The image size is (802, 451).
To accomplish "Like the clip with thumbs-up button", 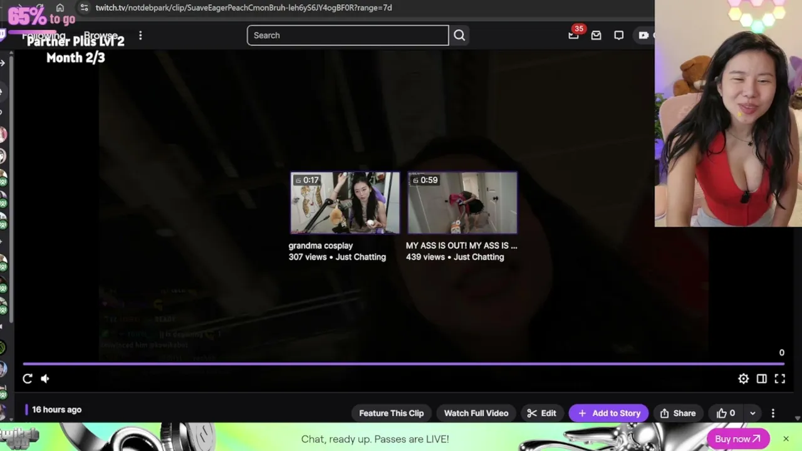I will coord(726,413).
